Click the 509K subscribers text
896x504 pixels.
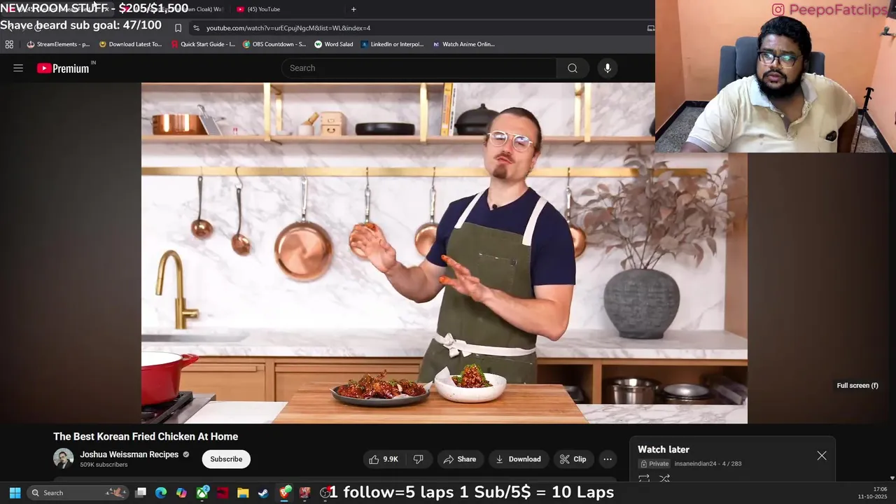104,465
